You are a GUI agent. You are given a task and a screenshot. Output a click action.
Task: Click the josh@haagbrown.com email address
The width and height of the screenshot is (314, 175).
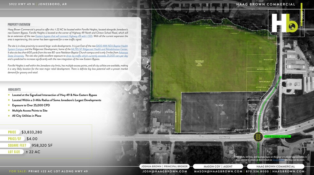pyautogui.click(x=165, y=171)
